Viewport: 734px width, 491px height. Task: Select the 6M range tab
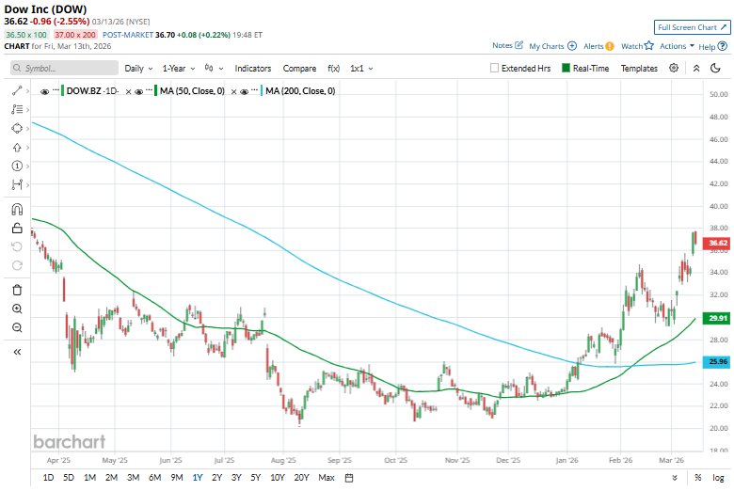pyautogui.click(x=155, y=478)
